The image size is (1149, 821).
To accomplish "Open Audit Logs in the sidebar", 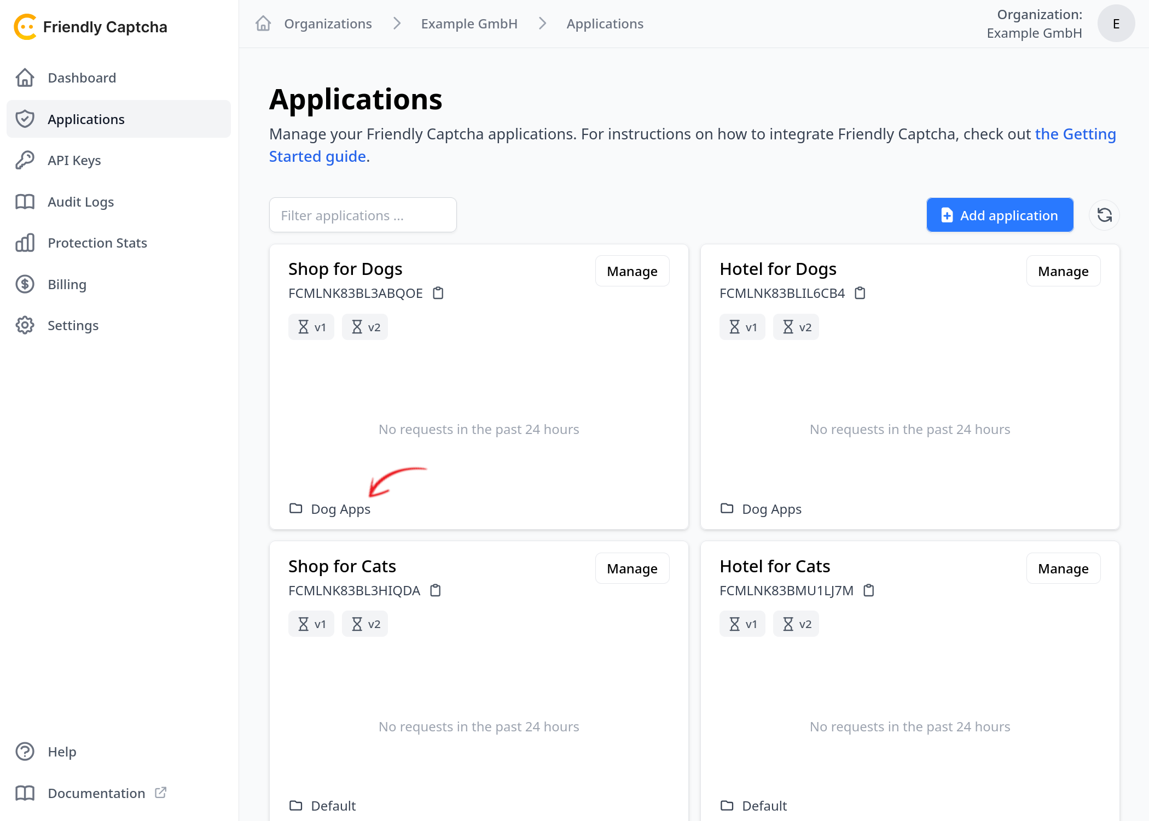I will 119,202.
